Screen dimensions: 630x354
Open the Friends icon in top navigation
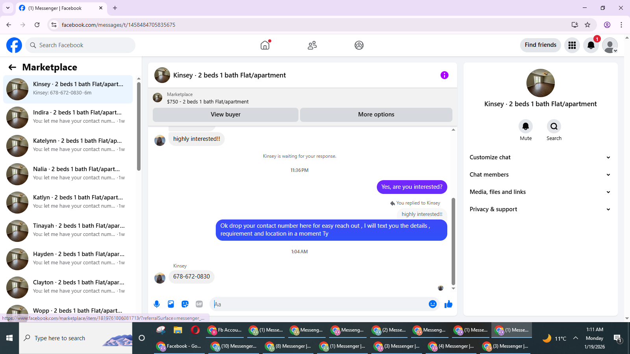click(312, 45)
